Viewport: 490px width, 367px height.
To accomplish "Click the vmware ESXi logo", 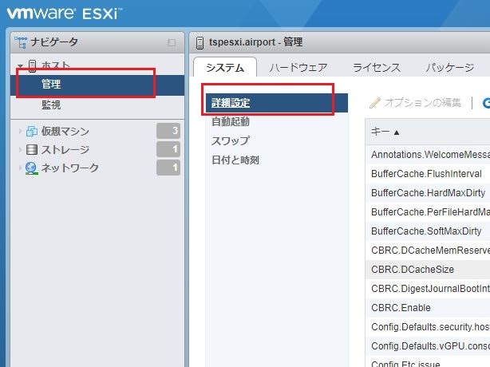I will click(65, 14).
